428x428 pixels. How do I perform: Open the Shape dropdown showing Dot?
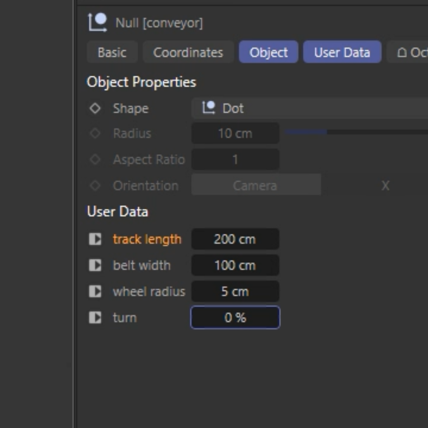click(309, 108)
